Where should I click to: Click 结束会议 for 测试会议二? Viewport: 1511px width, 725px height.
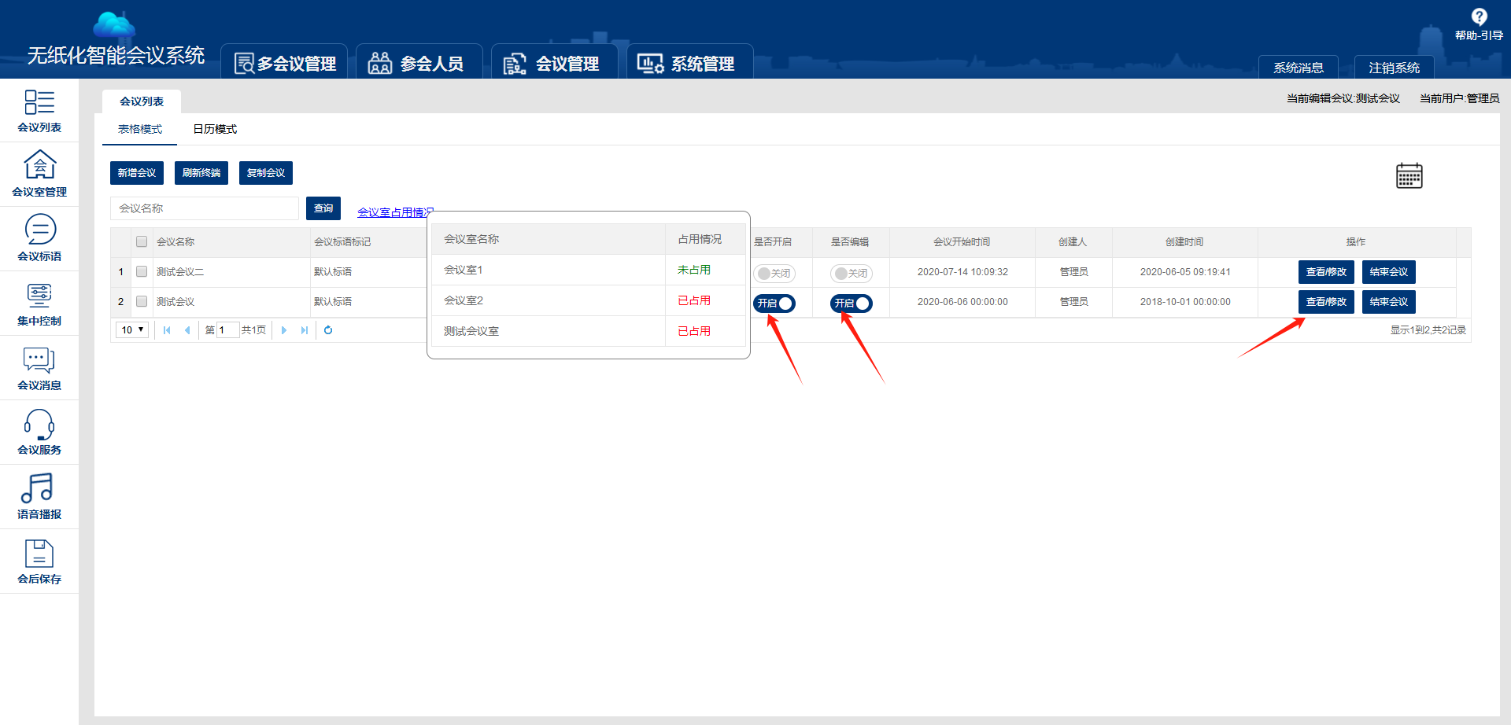(x=1389, y=272)
